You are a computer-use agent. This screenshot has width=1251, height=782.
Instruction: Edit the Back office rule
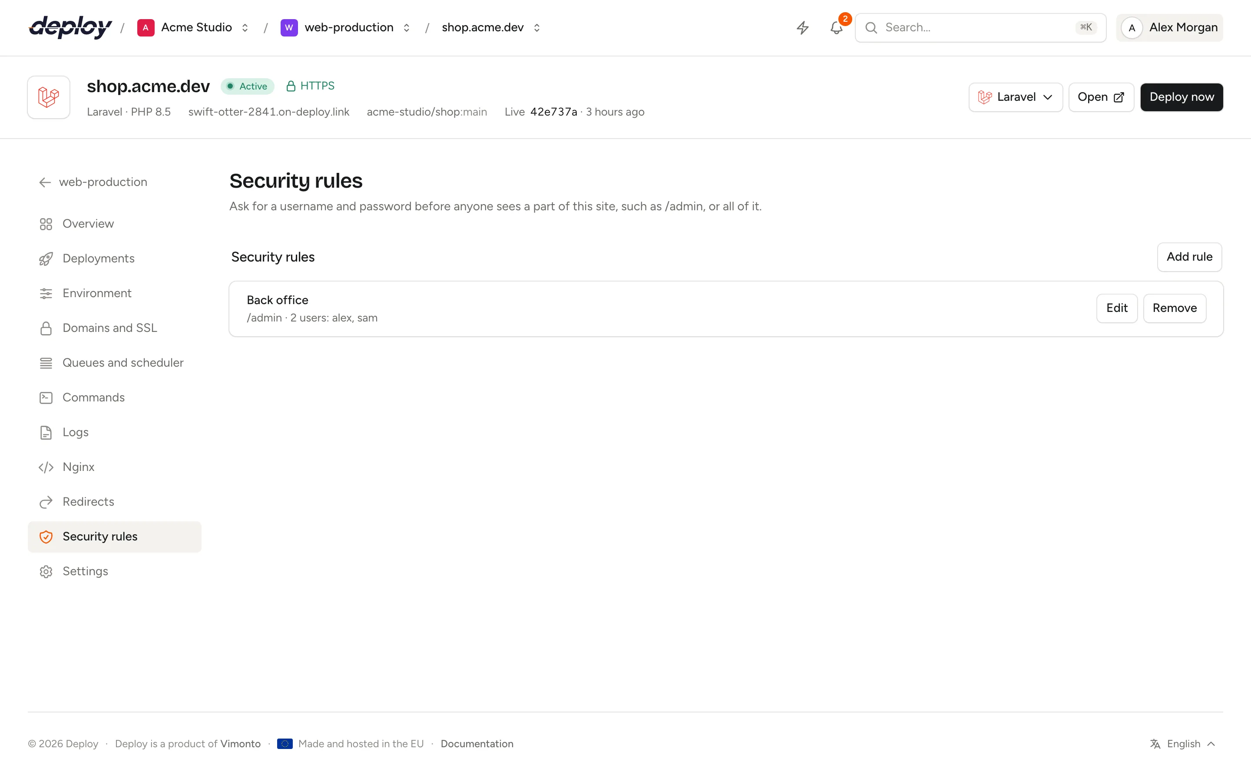click(1117, 308)
